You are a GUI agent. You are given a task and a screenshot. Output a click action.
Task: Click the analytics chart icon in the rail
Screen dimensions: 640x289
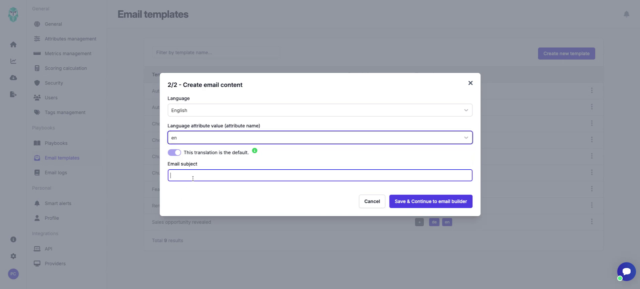13,61
